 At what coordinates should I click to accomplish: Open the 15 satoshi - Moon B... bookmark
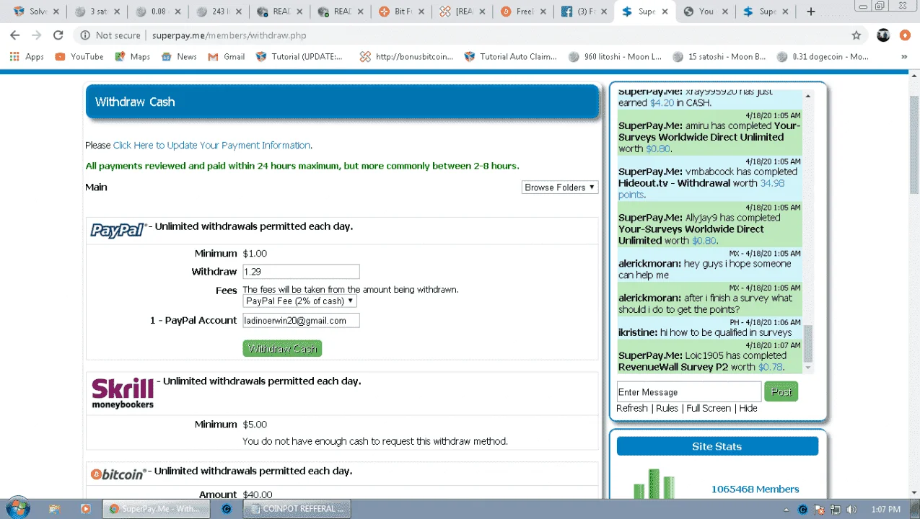pos(719,56)
